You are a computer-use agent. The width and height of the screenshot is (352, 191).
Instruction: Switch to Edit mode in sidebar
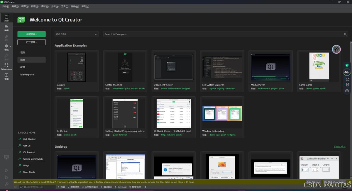coord(6,27)
